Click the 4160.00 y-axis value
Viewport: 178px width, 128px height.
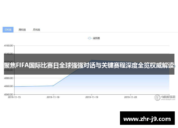point(9,46)
